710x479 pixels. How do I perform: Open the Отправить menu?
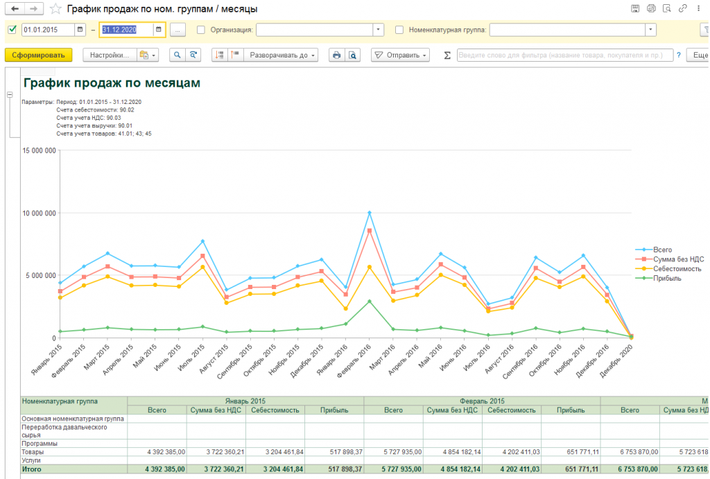[x=401, y=55]
